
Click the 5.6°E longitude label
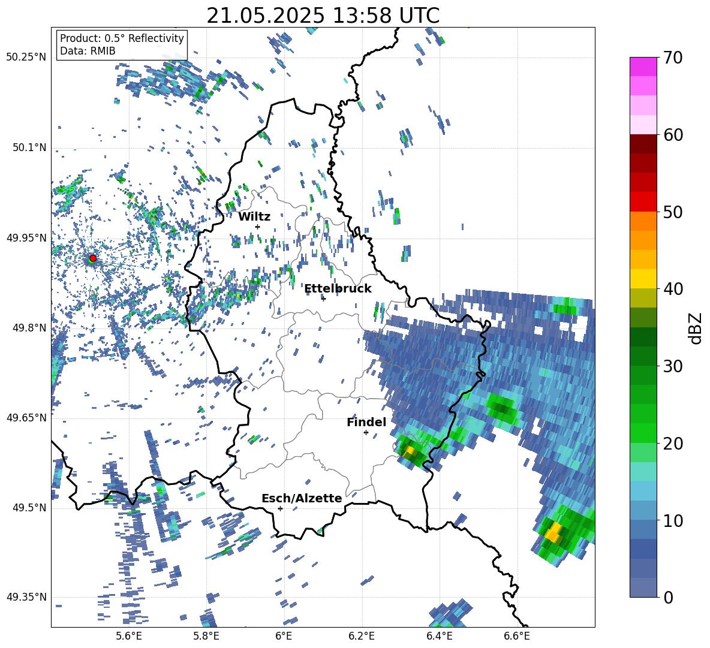coord(128,636)
